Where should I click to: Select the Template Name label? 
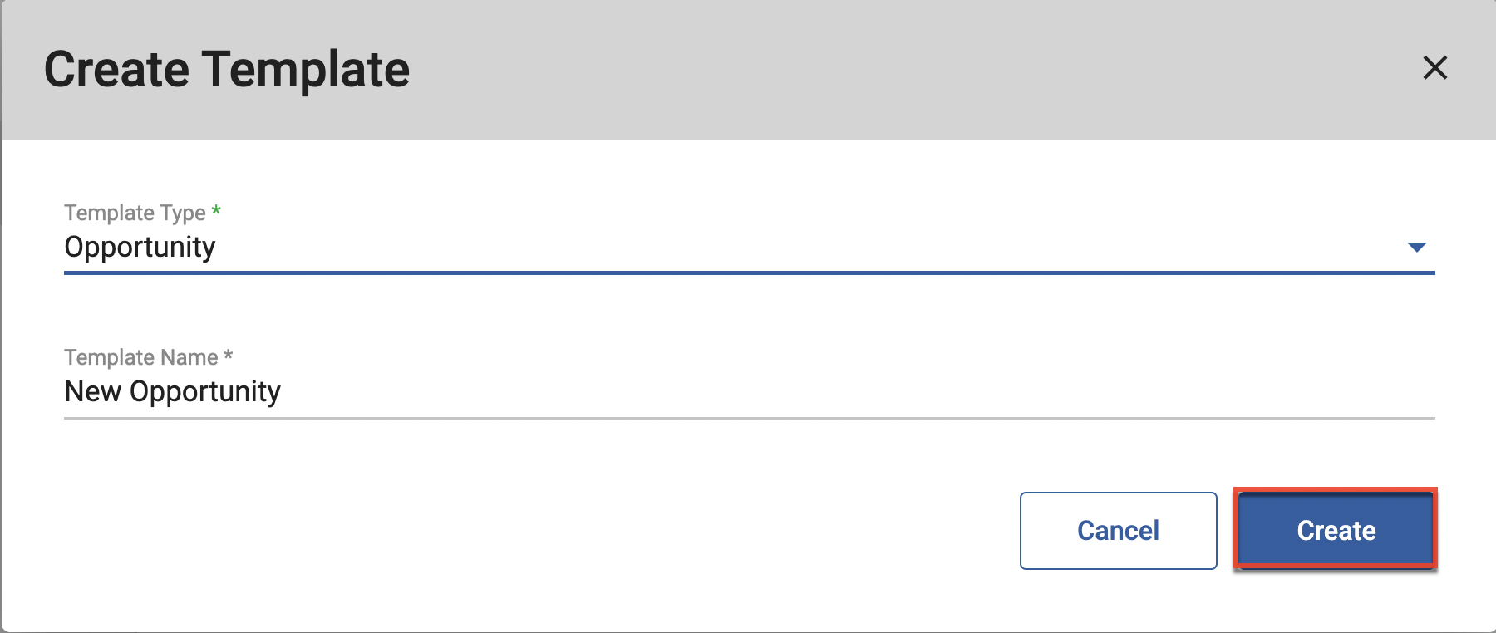tap(141, 357)
